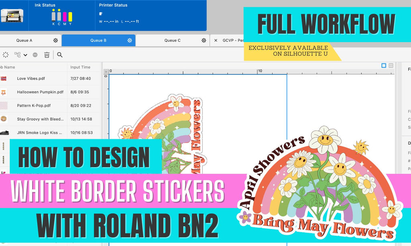
Task: Switch to grid layout view icon
Action: click(x=391, y=65)
